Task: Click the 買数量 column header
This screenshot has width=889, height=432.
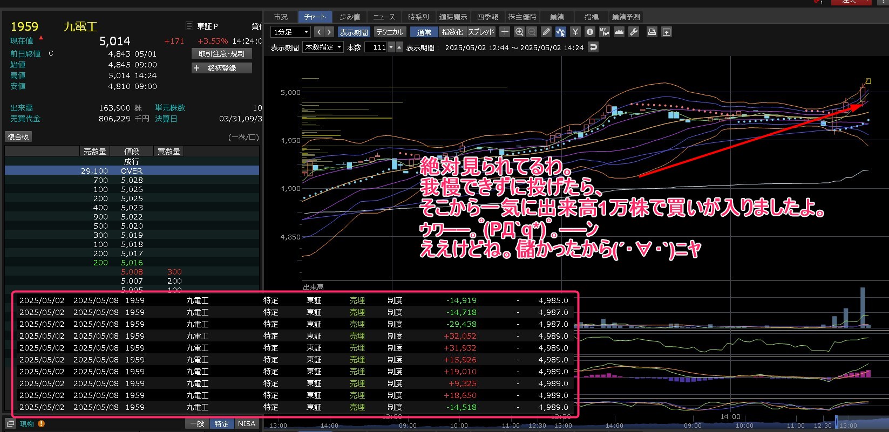Action: coord(168,152)
